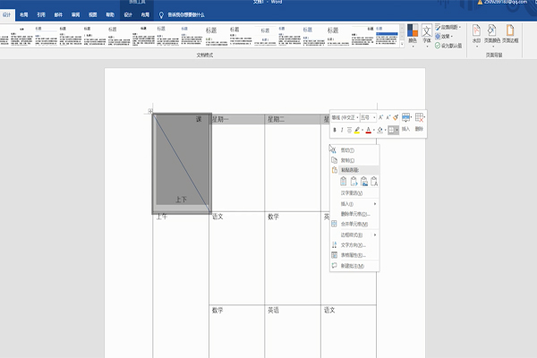Screen dimensions: 537x358
Task: Click Set as Default (设为默认值) button
Action: (x=448, y=46)
